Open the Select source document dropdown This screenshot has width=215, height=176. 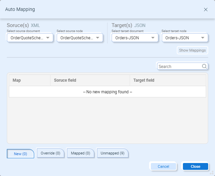tap(30, 38)
